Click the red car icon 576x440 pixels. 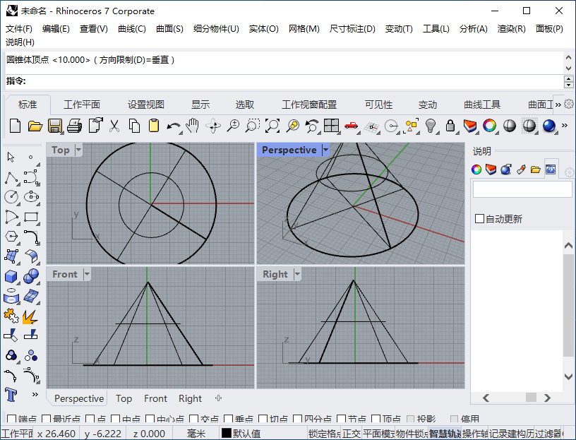pyautogui.click(x=352, y=126)
